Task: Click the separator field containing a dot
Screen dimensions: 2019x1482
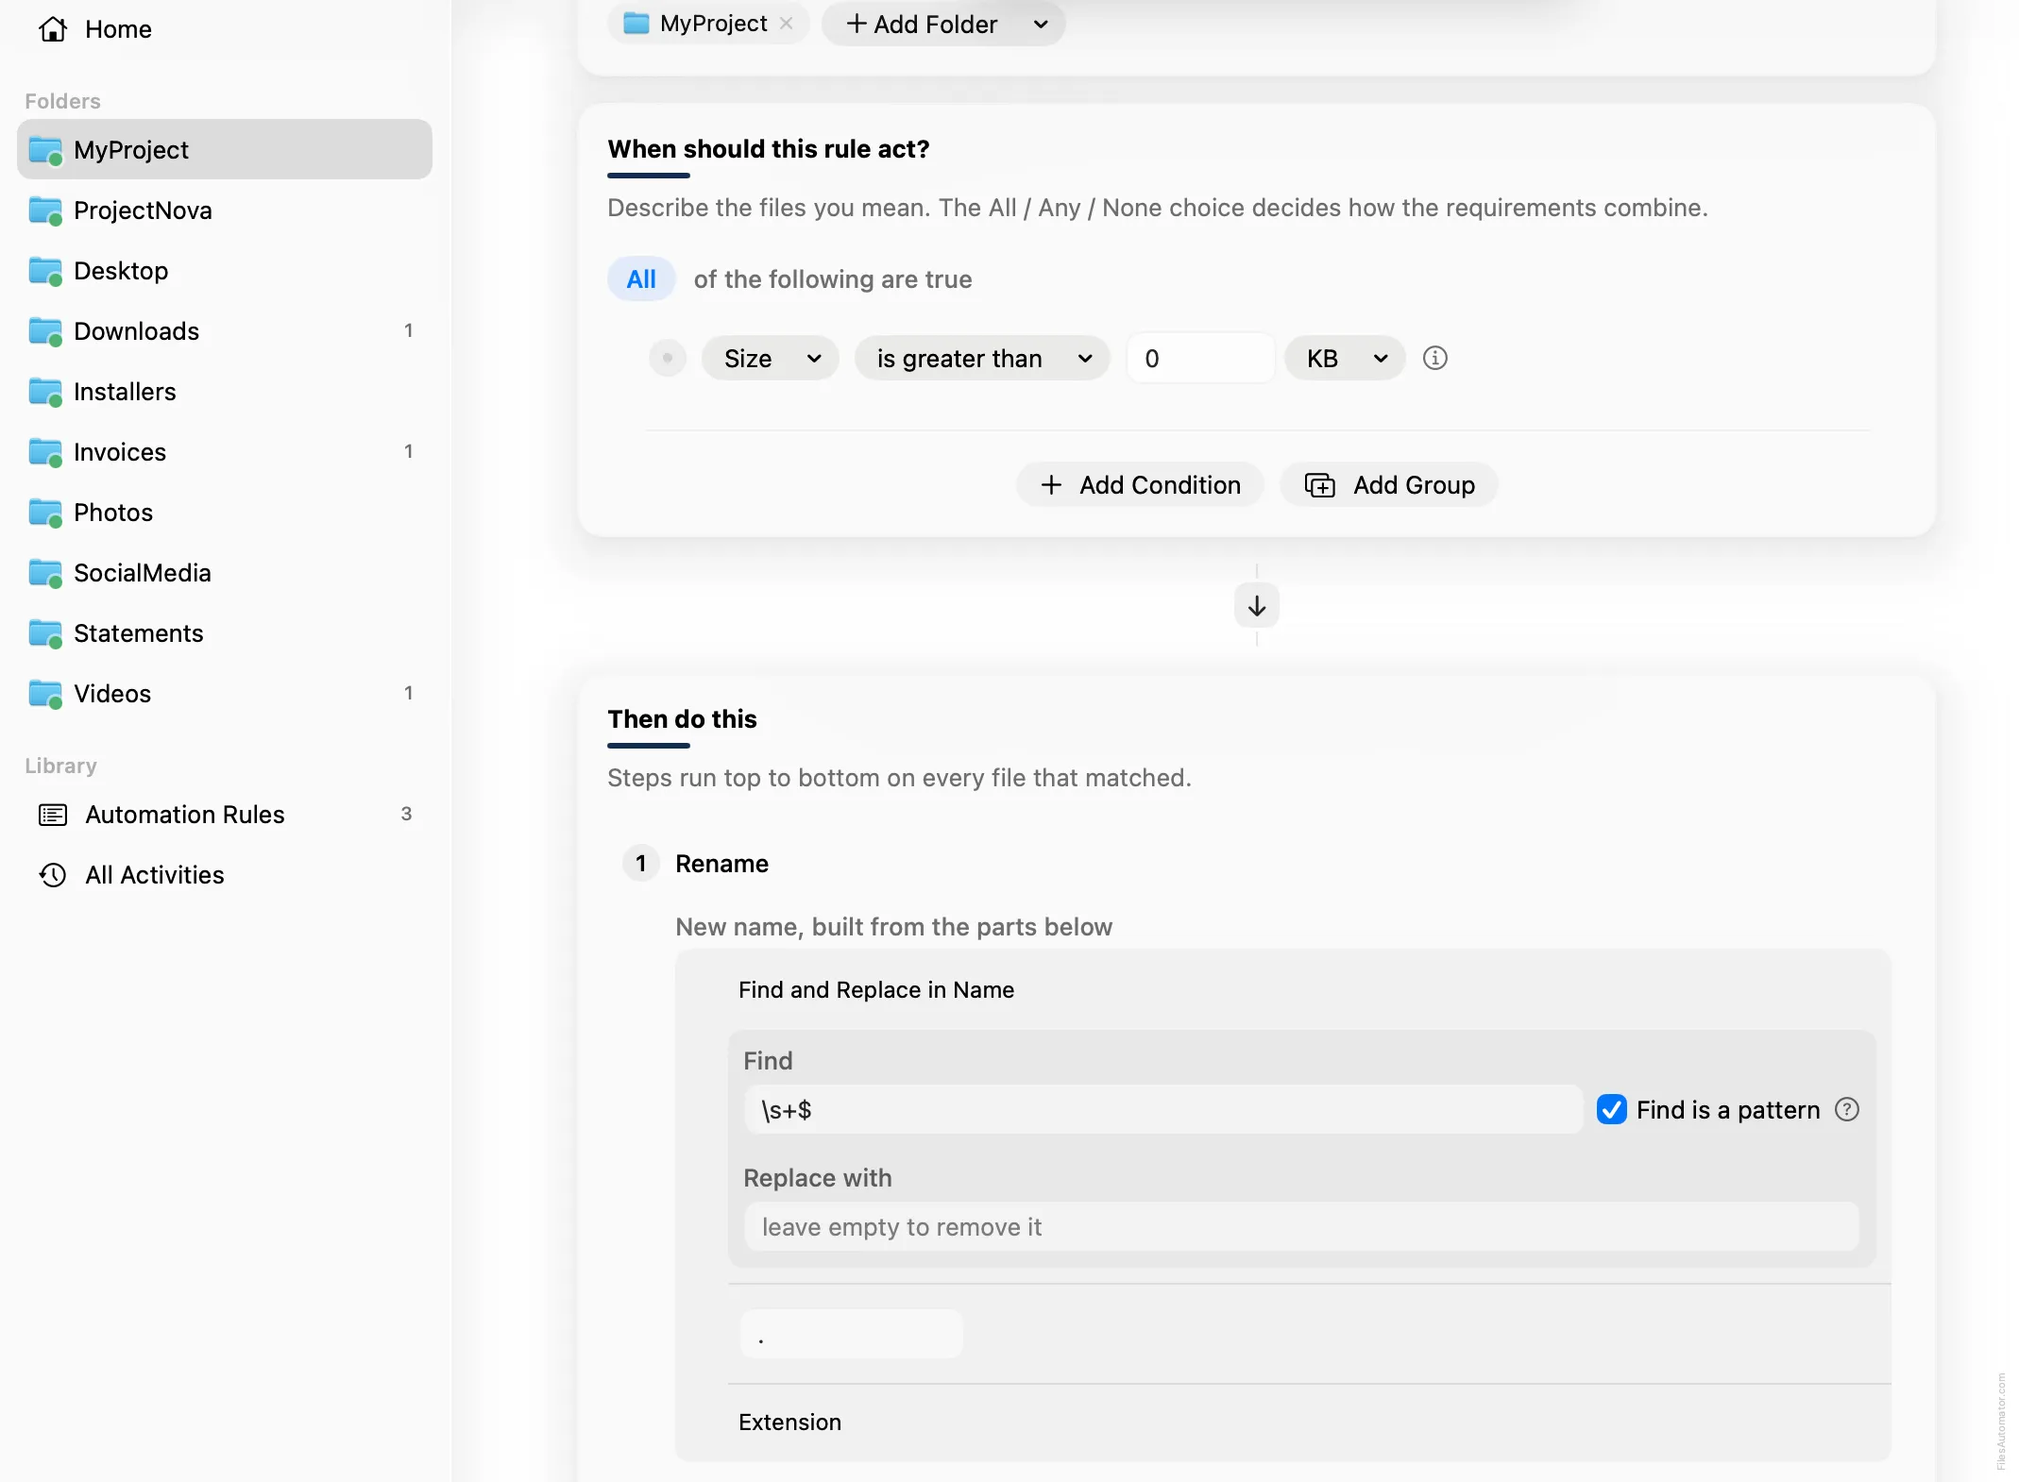Action: 852,1335
